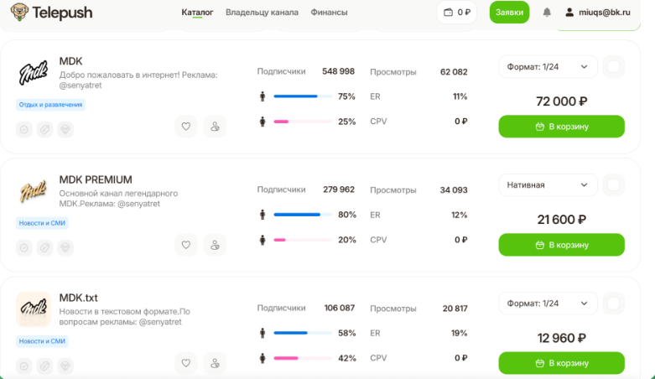
Task: Click Новости и СМИ tag on MDK PREMIUM
Action: (x=42, y=223)
